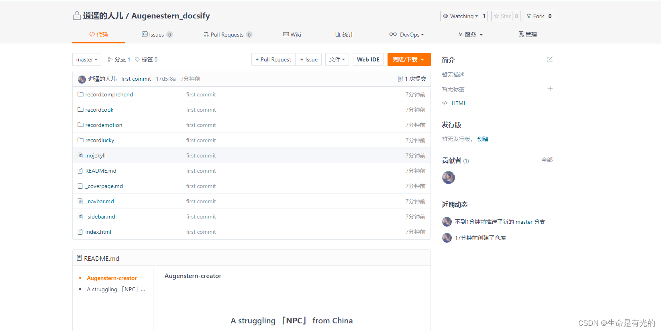
Task: Click the + Issue button
Action: tap(308, 59)
